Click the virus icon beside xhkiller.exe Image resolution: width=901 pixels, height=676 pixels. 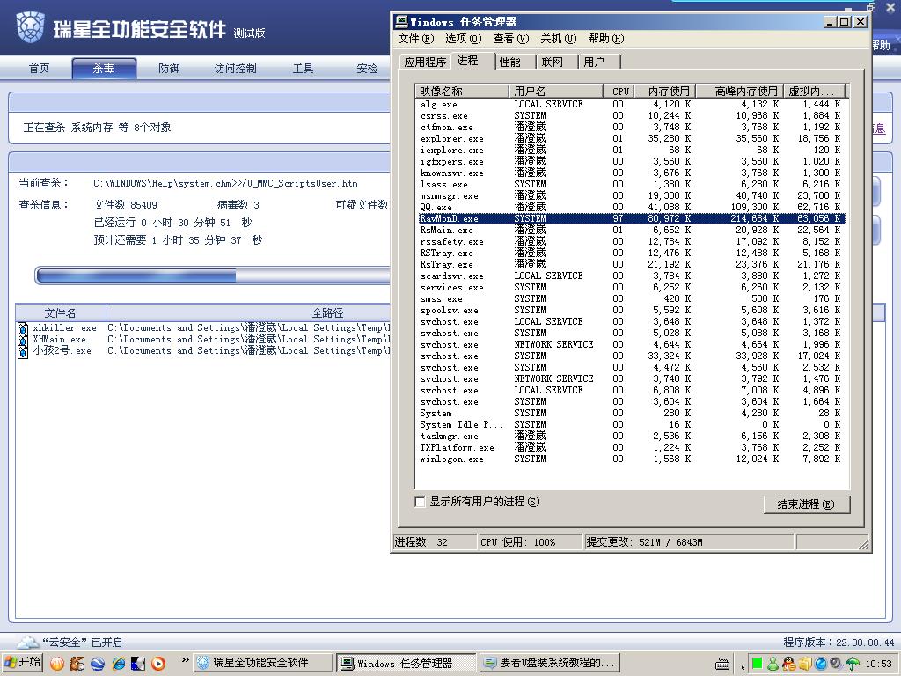(23, 328)
